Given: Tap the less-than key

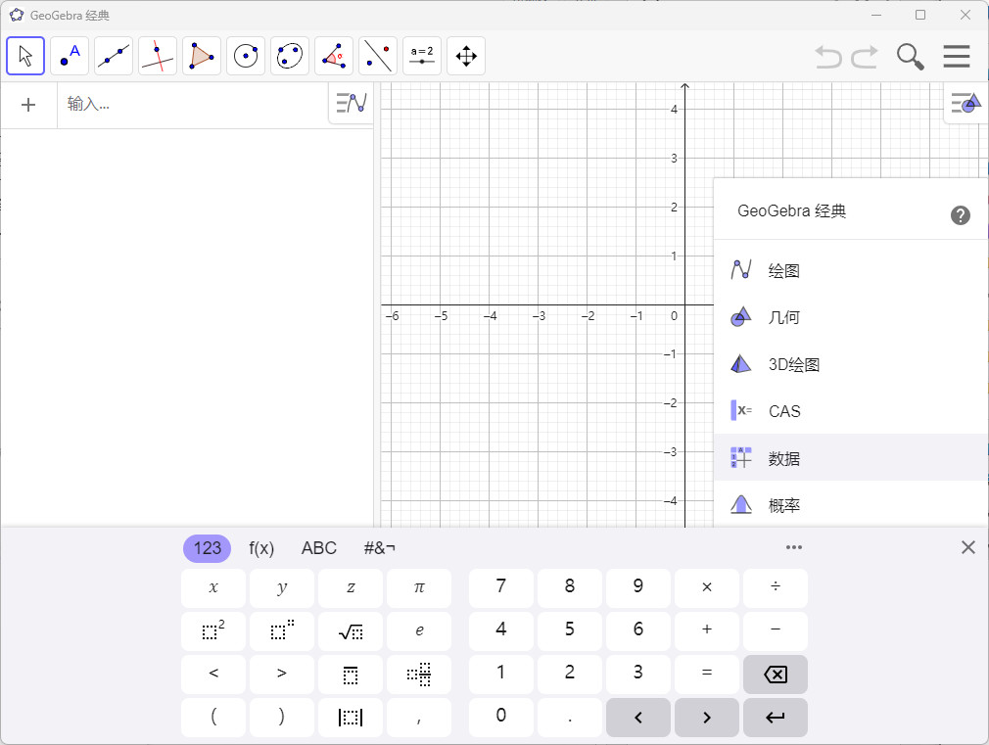Looking at the screenshot, I should (x=213, y=674).
